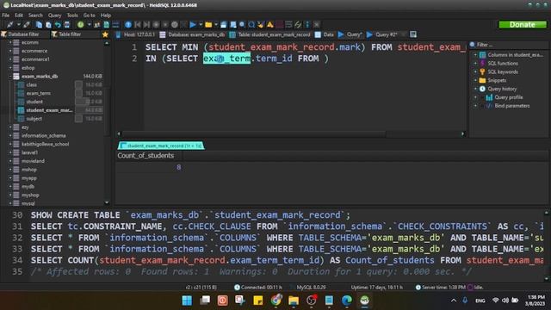Open SQL file with yellow folder icon
Screen dimensions: 551x310
tap(208, 25)
